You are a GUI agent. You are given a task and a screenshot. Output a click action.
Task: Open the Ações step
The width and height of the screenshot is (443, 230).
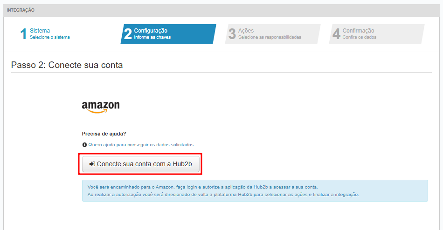[x=273, y=34]
